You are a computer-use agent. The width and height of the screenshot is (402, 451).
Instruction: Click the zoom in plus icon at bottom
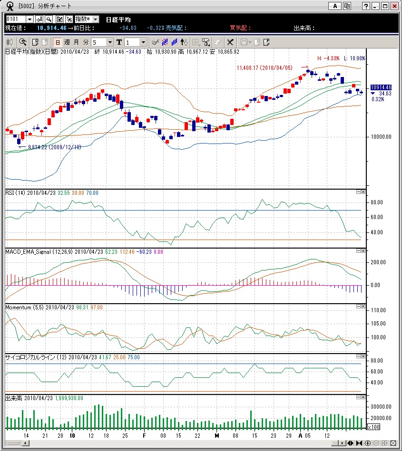[368, 443]
